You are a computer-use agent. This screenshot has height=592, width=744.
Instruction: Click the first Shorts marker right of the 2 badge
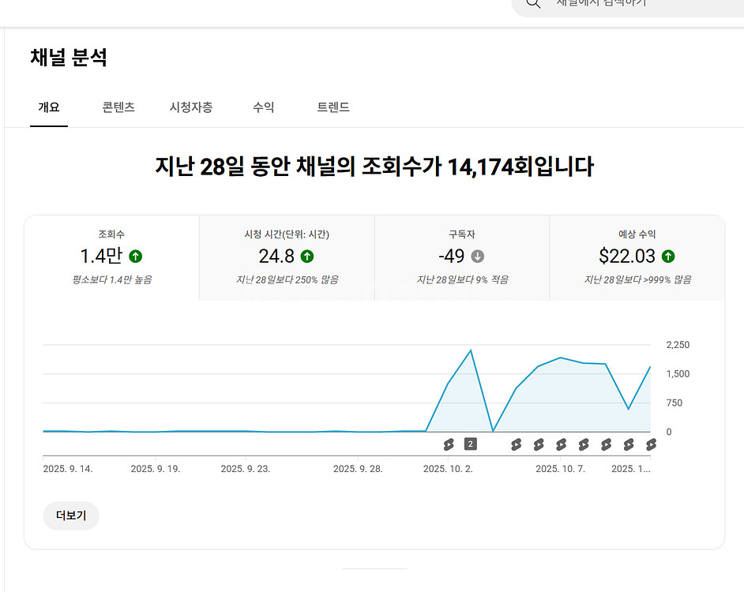click(x=516, y=444)
